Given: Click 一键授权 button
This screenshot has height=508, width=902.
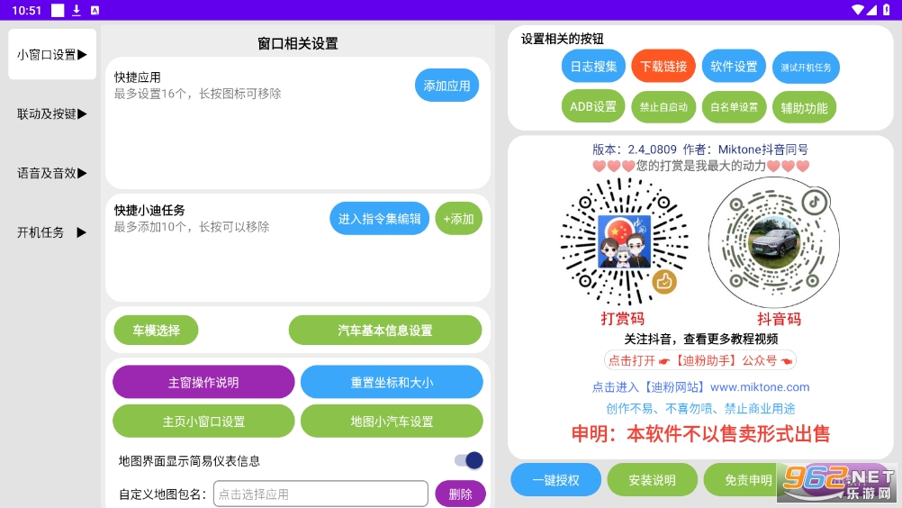Looking at the screenshot, I should tap(555, 480).
